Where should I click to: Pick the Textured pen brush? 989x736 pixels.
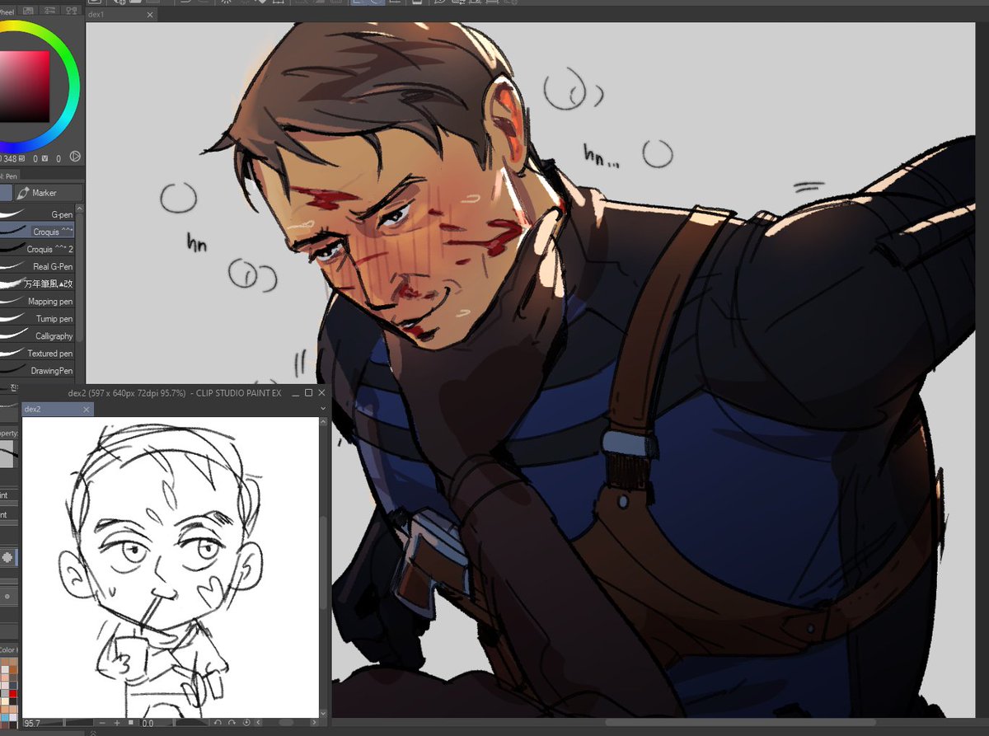pos(39,354)
